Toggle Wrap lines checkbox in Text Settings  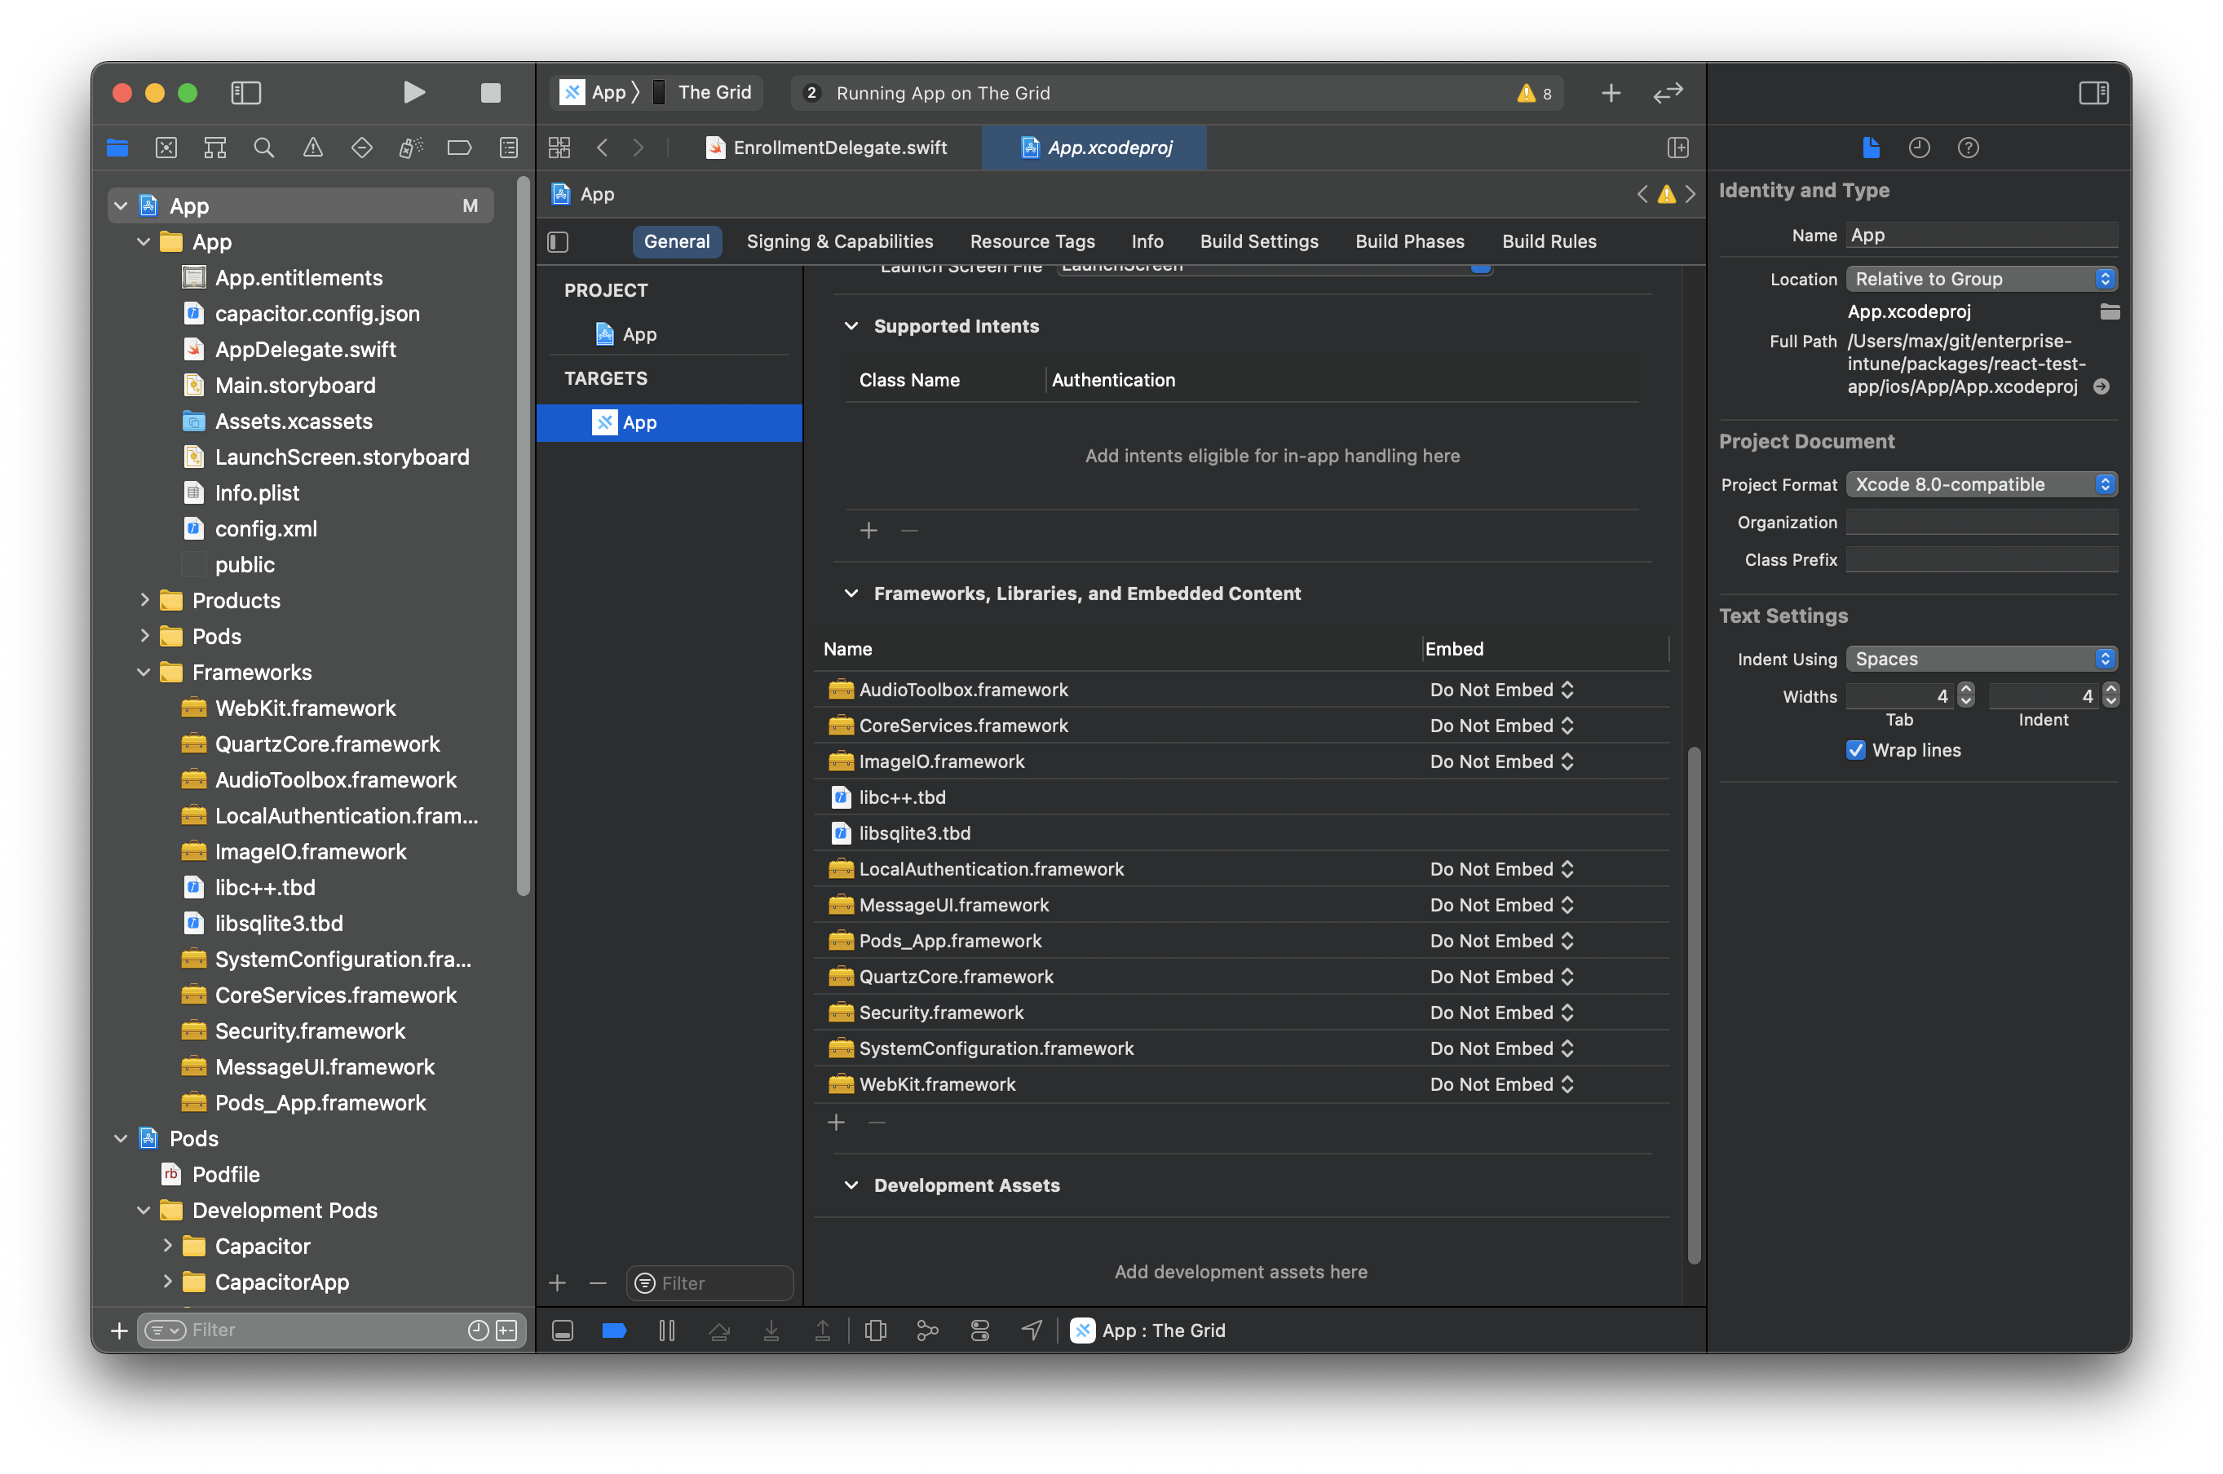[x=1856, y=748]
